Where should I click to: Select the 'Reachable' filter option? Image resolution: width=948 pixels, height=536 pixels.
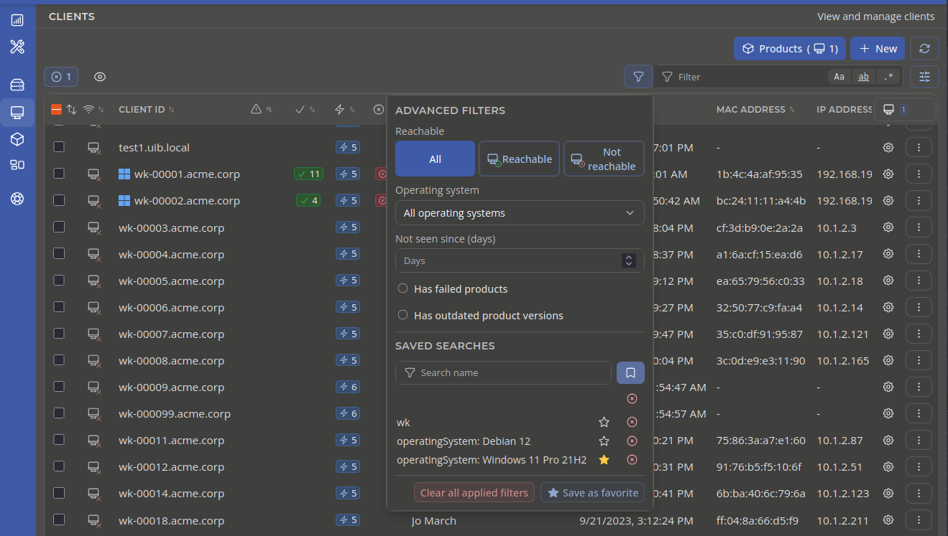pyautogui.click(x=519, y=159)
